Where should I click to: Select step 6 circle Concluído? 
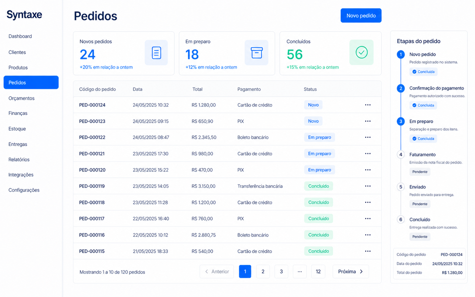pos(401,219)
